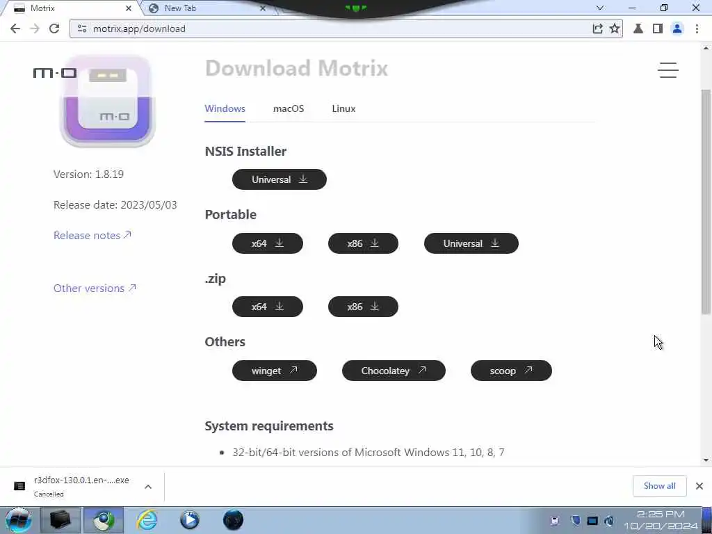Click the Motrix app logo image
The width and height of the screenshot is (712, 534).
(108, 101)
